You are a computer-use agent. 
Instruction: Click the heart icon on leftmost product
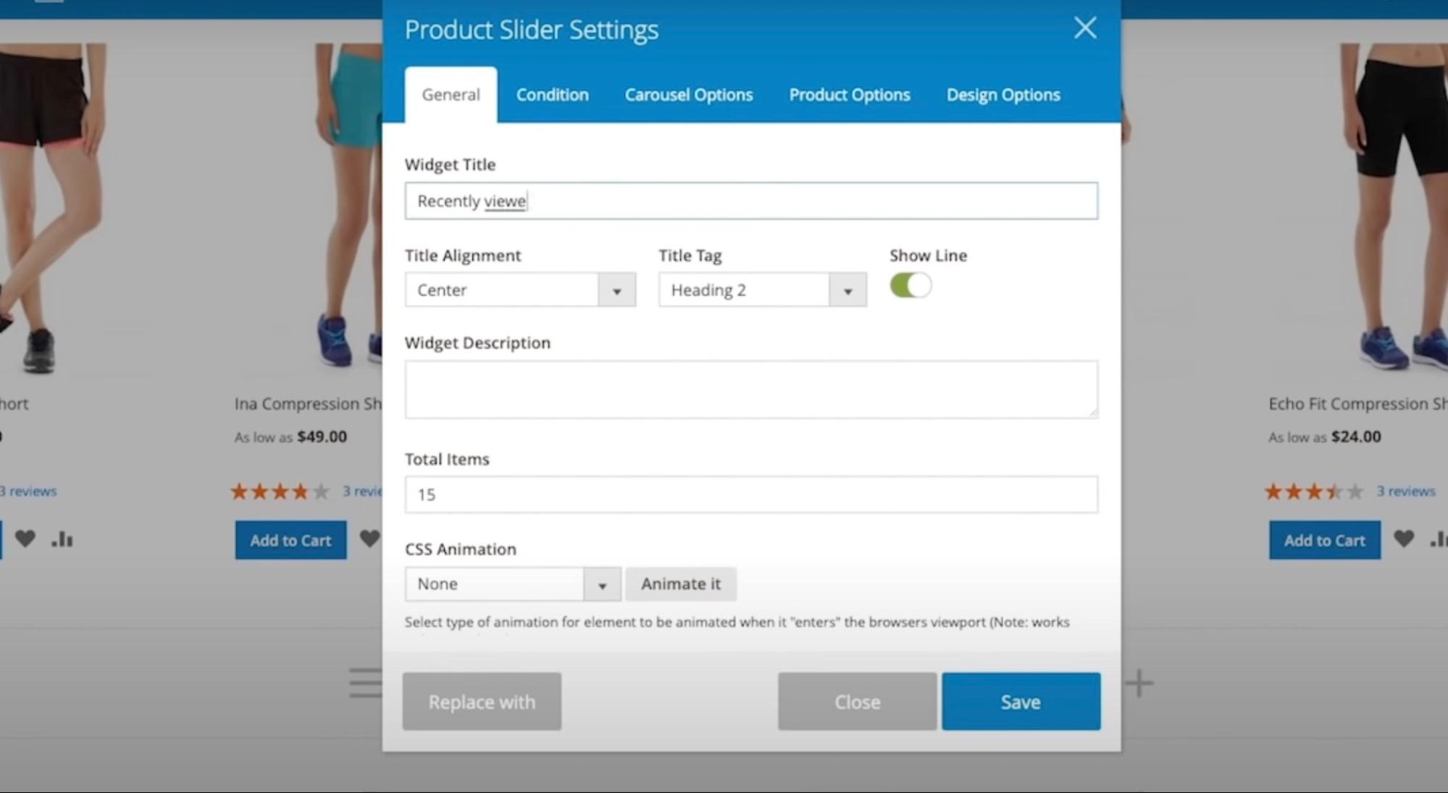25,539
